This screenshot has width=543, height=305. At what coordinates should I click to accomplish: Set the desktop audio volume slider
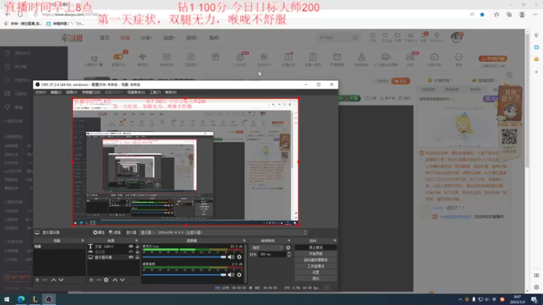pyautogui.click(x=184, y=274)
